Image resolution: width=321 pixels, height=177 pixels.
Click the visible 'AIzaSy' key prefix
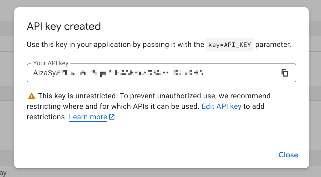coord(43,73)
